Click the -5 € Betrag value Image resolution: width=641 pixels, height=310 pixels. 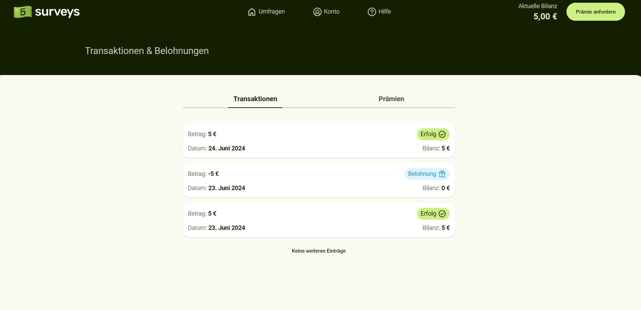[x=213, y=174]
